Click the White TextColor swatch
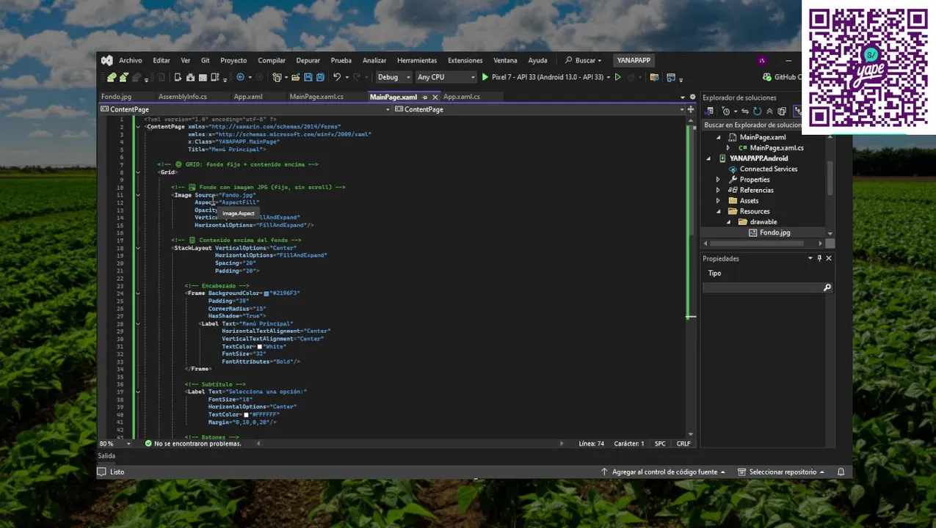This screenshot has height=528, width=936. pos(260,346)
